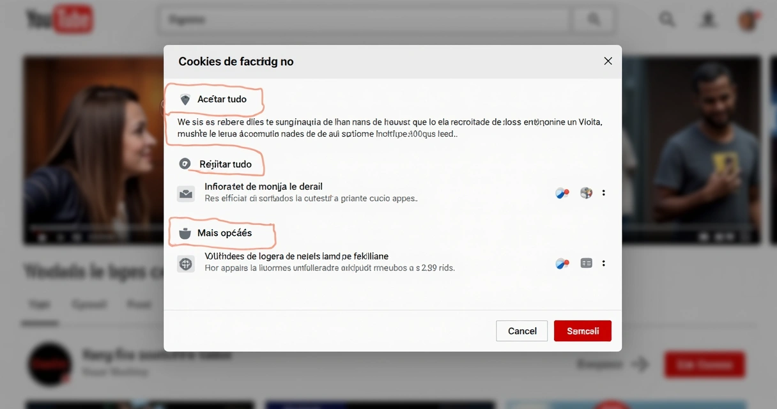This screenshot has height=409, width=777.
Task: Toggle the switch beside VOUthdees de logera
Action: (x=562, y=263)
